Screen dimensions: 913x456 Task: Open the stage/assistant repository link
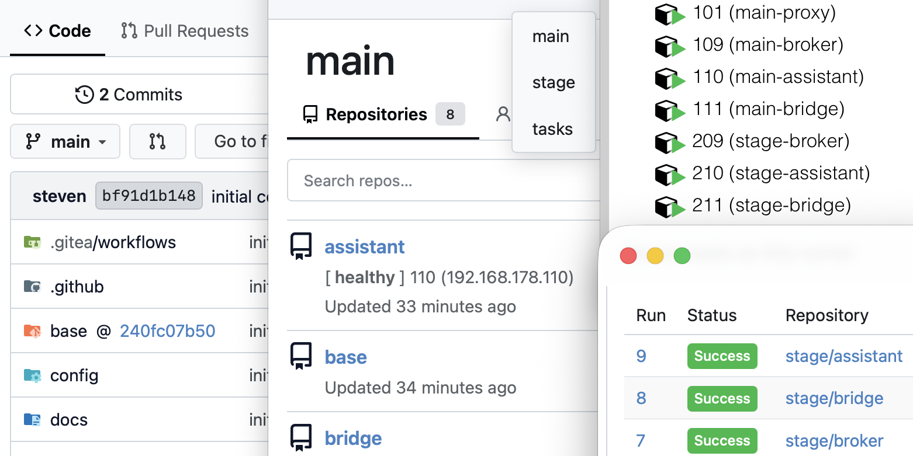tap(843, 356)
